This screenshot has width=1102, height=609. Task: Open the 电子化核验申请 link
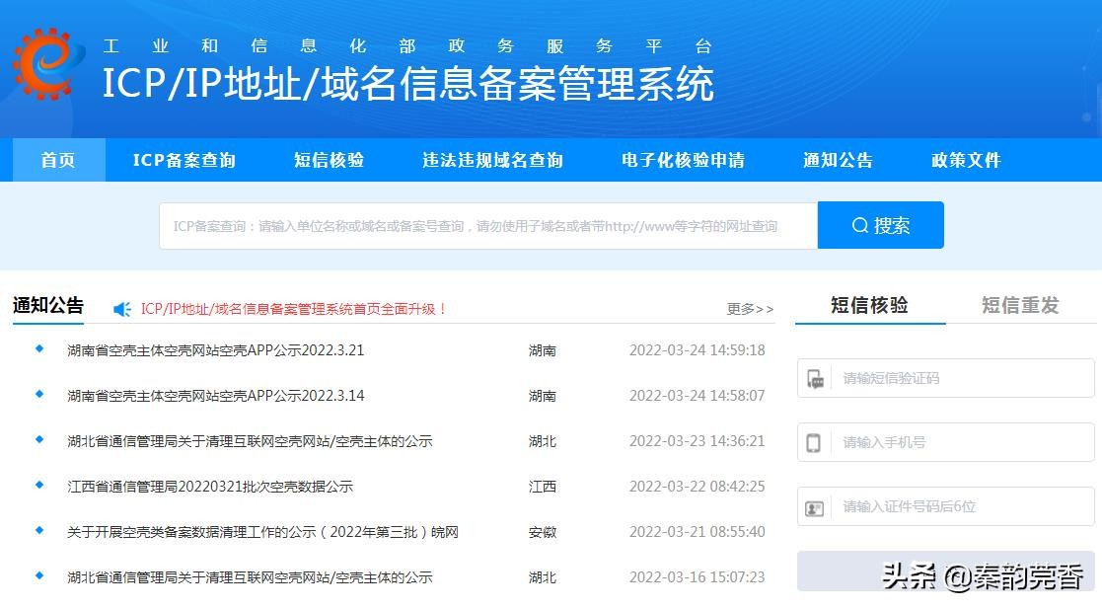click(x=683, y=160)
